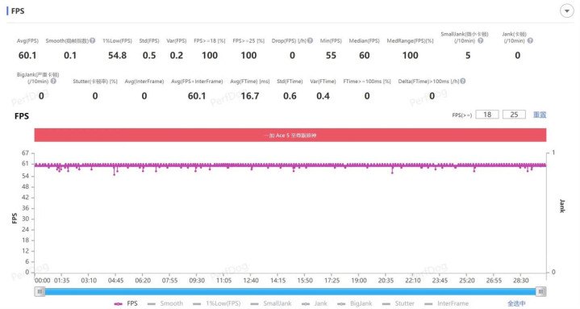Click the FPS threshold field showing 18
This screenshot has height=309, width=580.
click(x=487, y=115)
